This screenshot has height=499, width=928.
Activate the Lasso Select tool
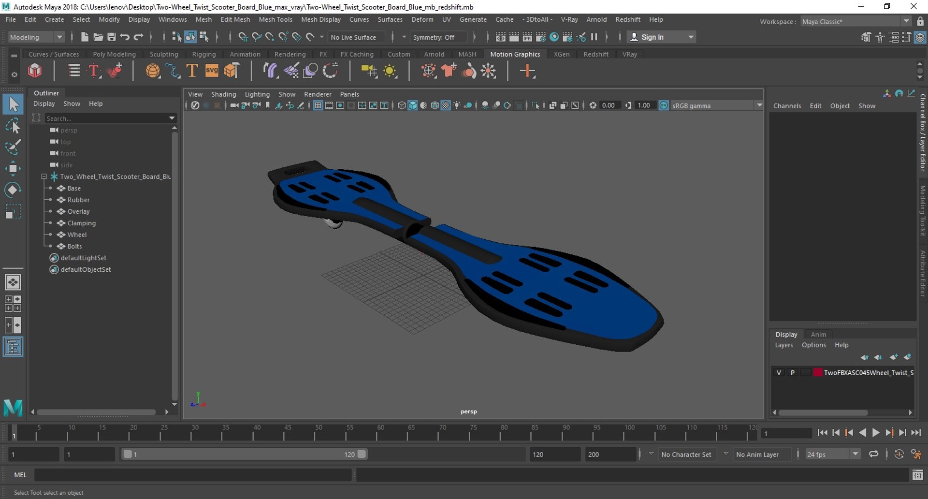tap(13, 126)
